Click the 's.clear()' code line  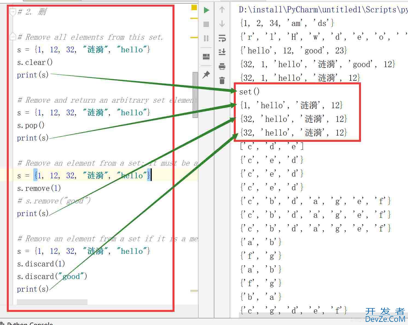(35, 62)
